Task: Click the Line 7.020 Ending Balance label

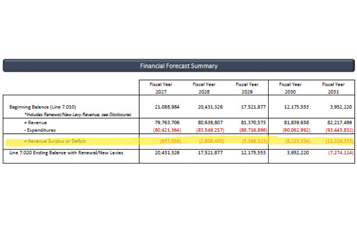Action: click(x=66, y=153)
